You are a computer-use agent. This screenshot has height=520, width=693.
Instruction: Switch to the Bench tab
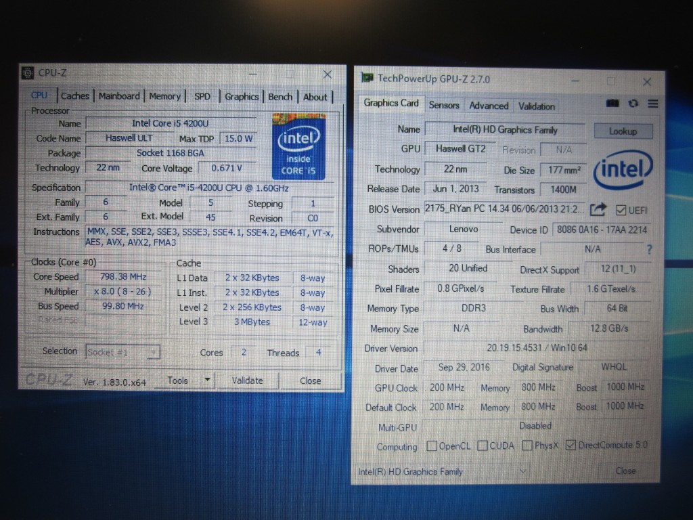[280, 97]
